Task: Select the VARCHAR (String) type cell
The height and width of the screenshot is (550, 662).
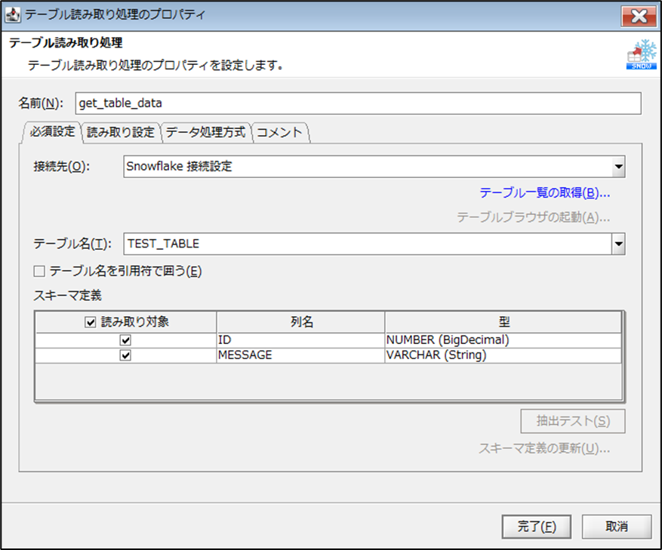Action: 503,355
